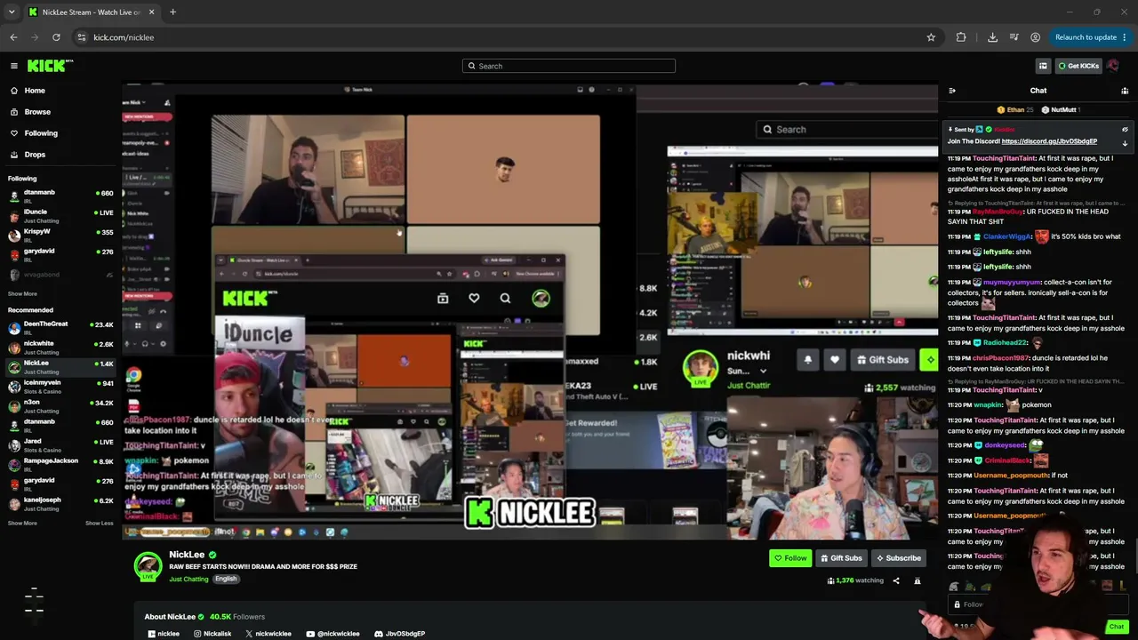Subscribe to NickLee
This screenshot has width=1138, height=640.
point(898,558)
